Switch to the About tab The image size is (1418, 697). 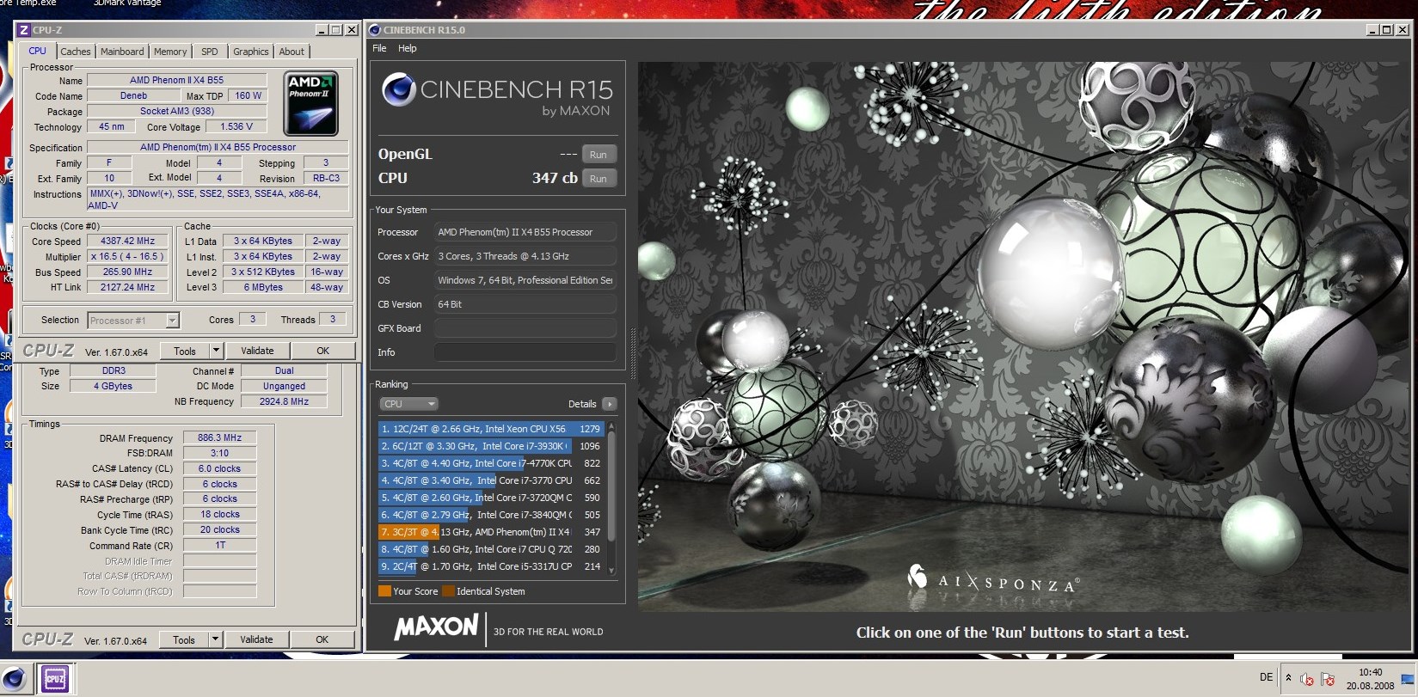point(292,52)
